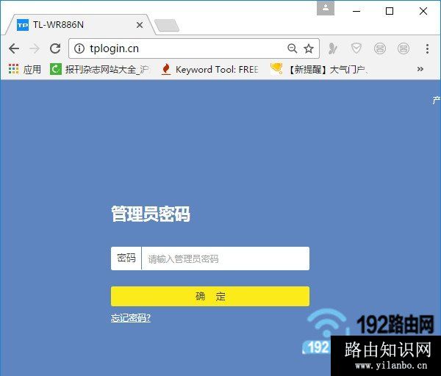Minimize the browser window

(356, 11)
